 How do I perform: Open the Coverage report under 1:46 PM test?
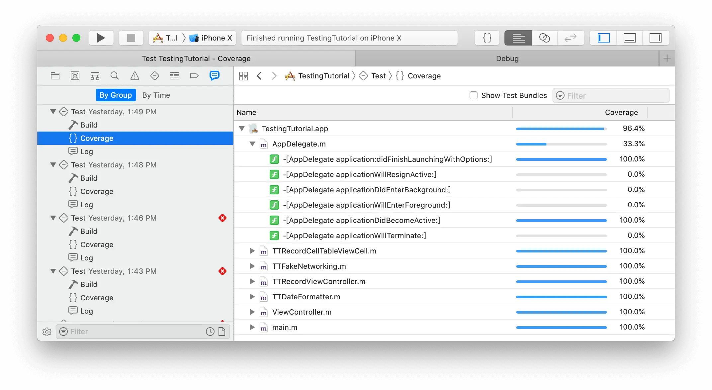135,244
